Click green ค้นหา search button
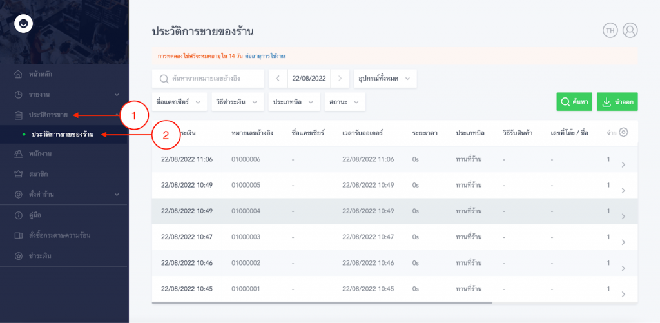This screenshot has height=323, width=660. (x=574, y=102)
